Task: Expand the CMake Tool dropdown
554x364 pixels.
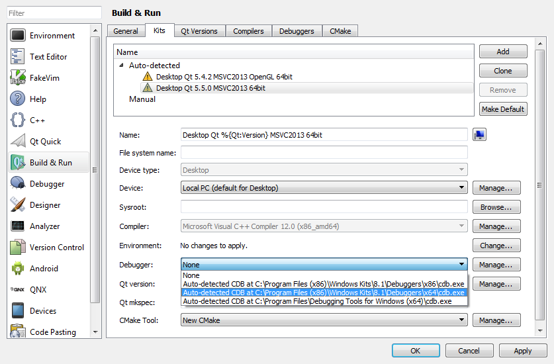Action: click(x=324, y=320)
